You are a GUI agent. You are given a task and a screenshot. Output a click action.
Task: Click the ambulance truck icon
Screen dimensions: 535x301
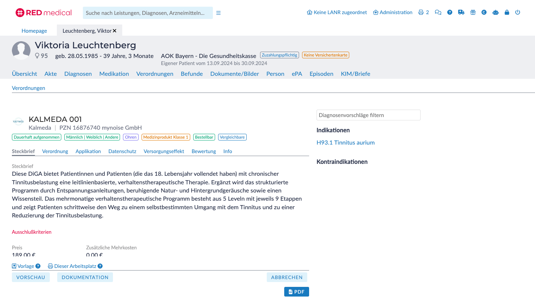click(461, 12)
